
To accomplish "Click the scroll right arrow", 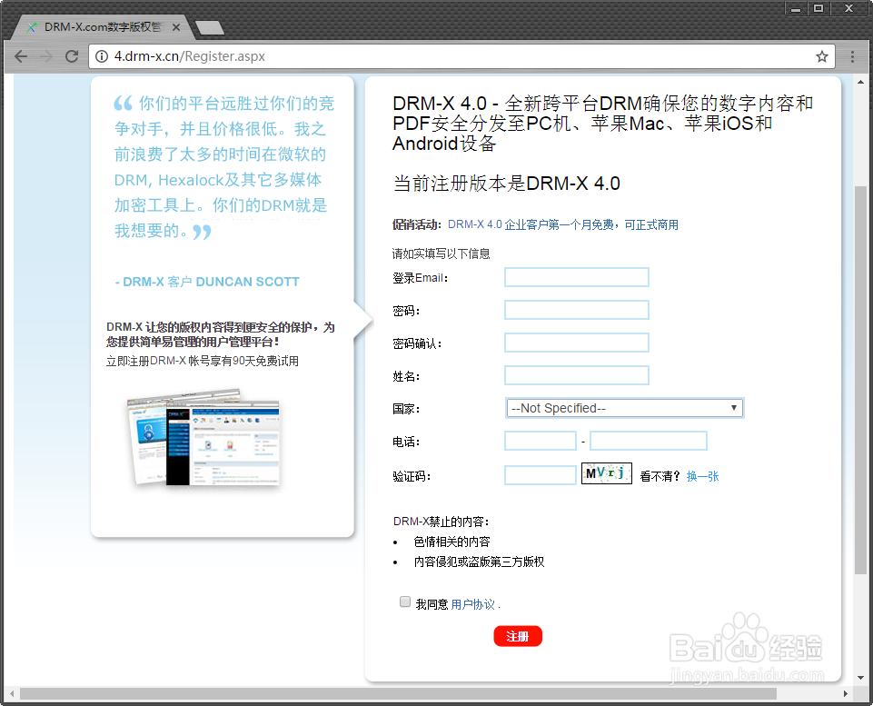I will (846, 694).
